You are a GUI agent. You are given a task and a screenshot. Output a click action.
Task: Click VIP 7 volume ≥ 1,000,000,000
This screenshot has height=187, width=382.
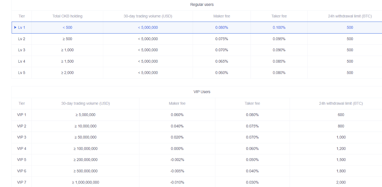(x=85, y=182)
